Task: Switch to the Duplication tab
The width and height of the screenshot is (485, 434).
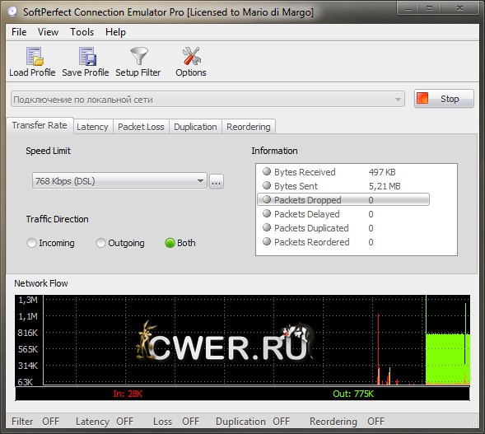Action: (x=195, y=127)
